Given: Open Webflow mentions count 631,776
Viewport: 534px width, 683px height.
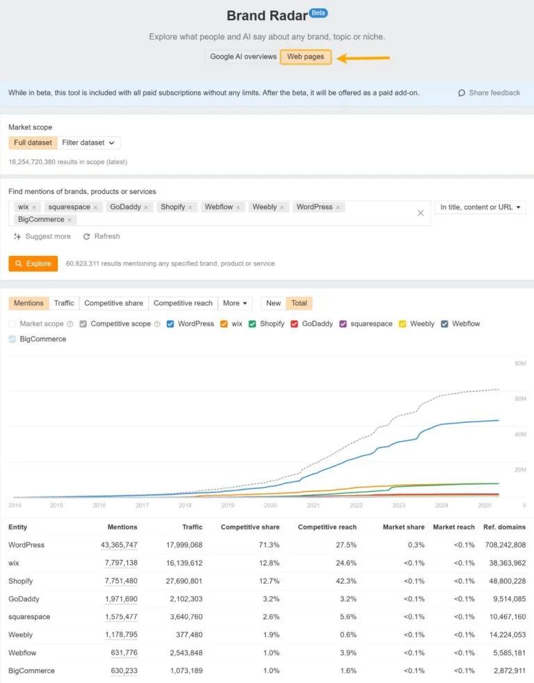Looking at the screenshot, I should point(124,652).
